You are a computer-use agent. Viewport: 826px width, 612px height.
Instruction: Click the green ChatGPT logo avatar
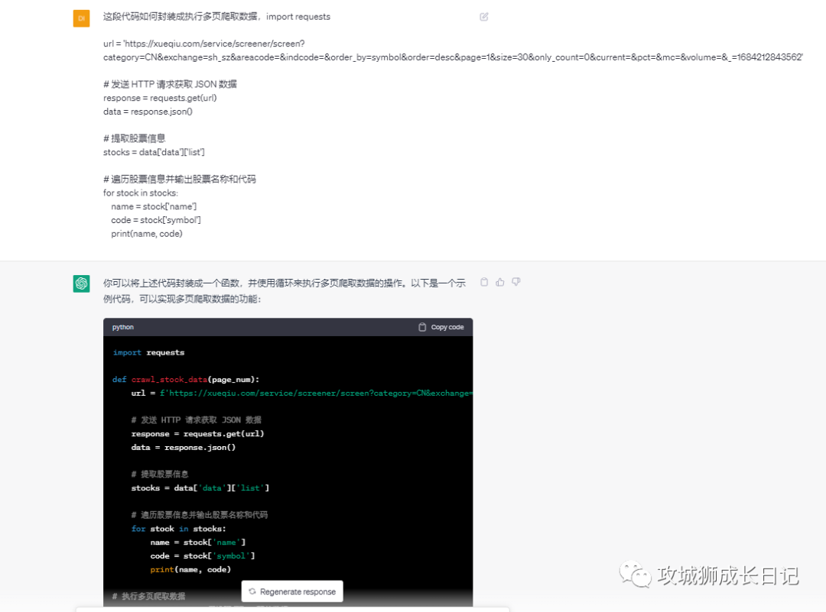pos(81,283)
